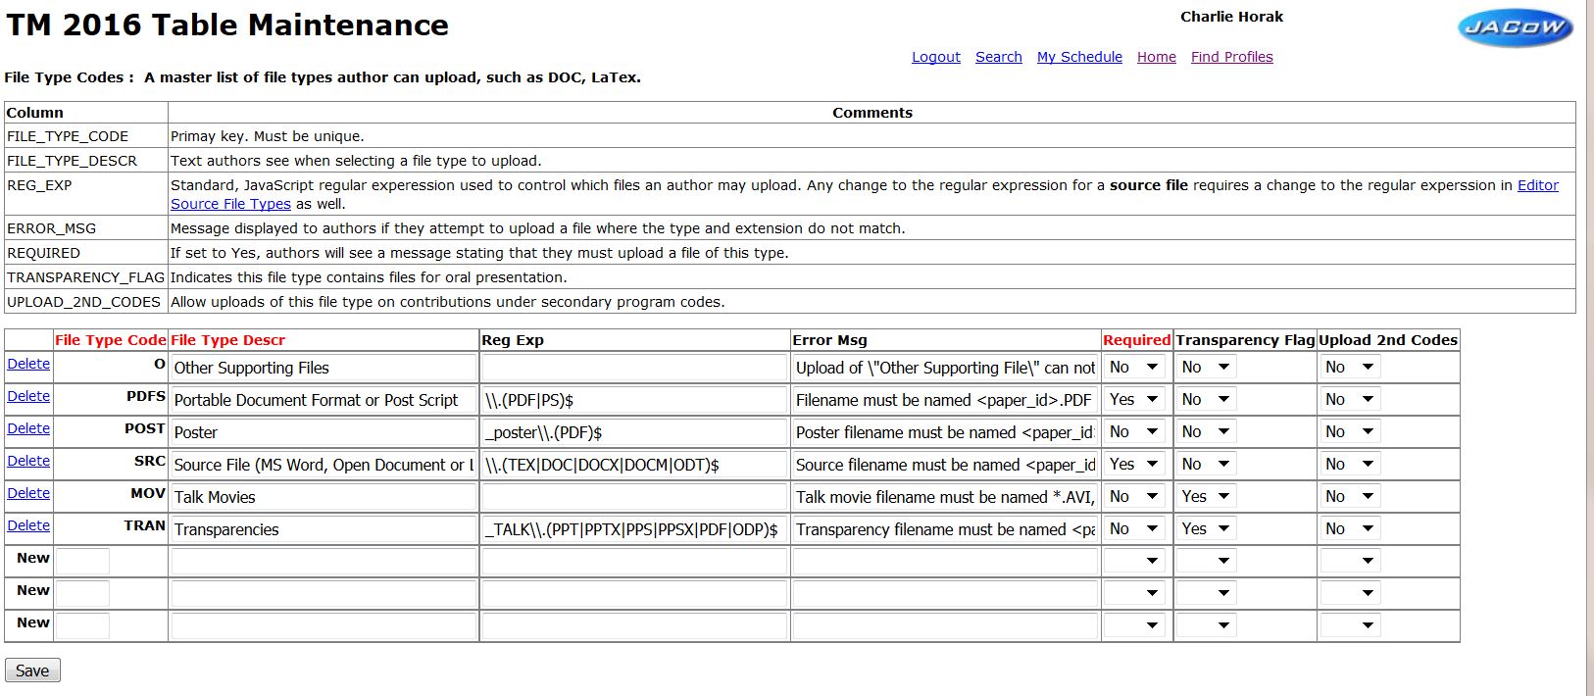Edit the _poster regular expression field
This screenshot has width=1594, height=696.
(x=634, y=432)
